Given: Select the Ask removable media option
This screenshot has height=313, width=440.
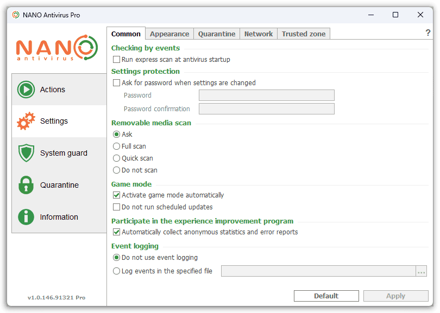Looking at the screenshot, I should tap(116, 134).
